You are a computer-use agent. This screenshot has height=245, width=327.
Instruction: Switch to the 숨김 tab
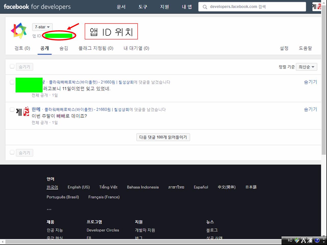64,48
